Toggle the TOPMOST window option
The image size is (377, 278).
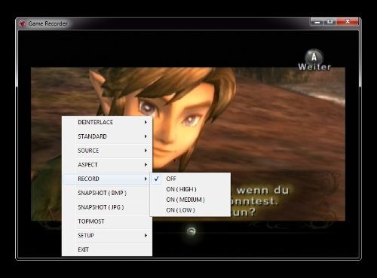[107, 221]
